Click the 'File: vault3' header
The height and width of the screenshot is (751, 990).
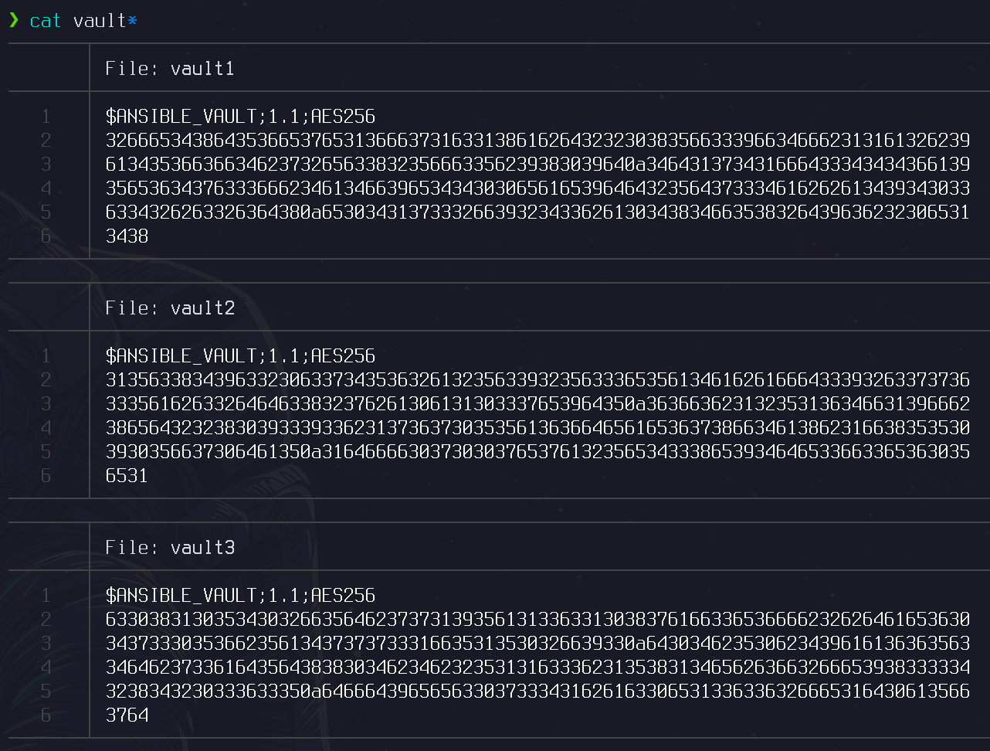pos(170,548)
